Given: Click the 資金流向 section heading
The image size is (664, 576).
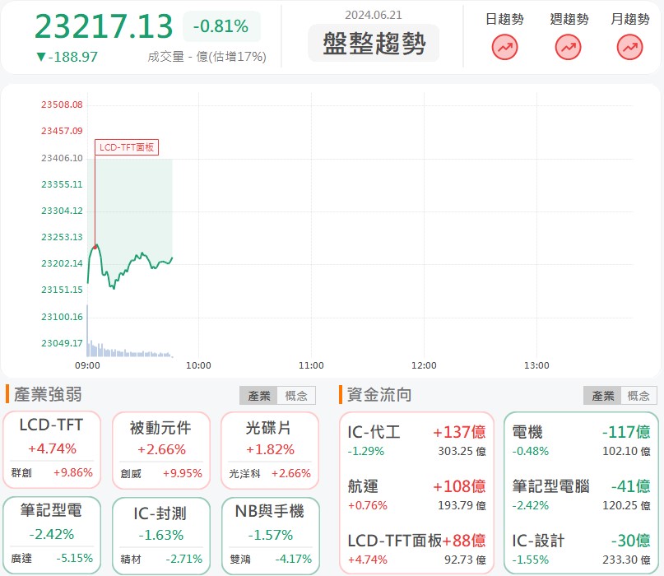Looking at the screenshot, I should click(379, 394).
